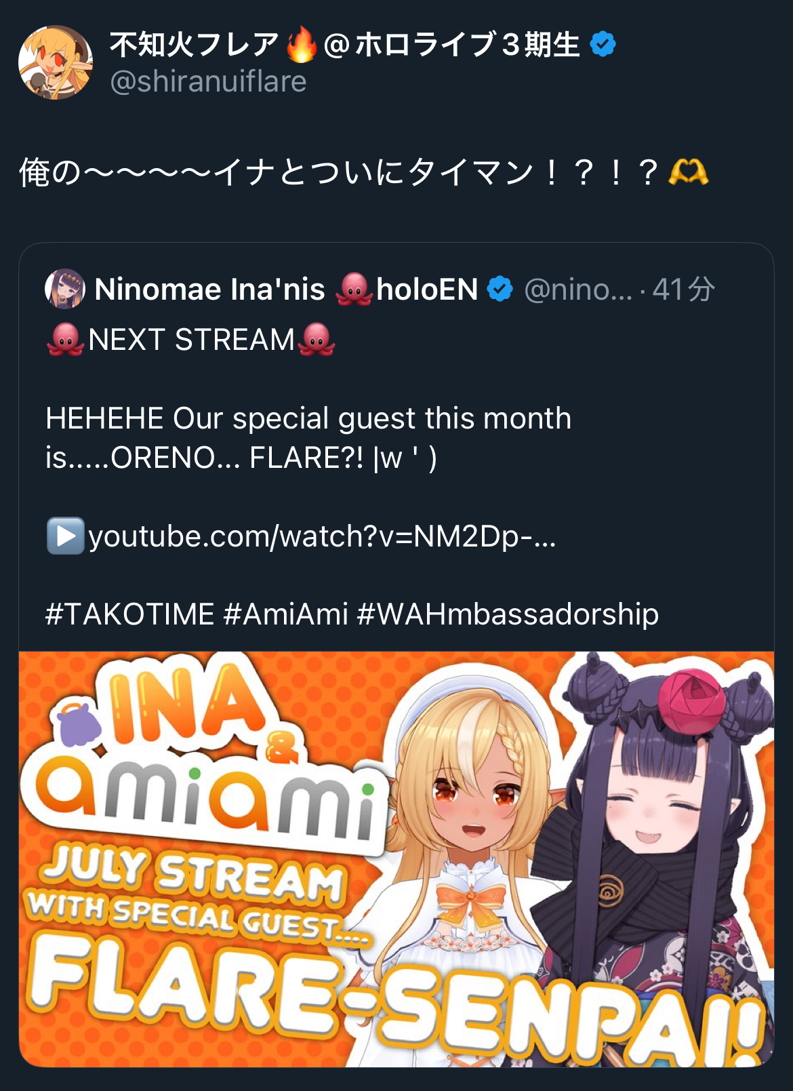Tap the 41分 timestamp on quoted tweet

click(x=683, y=290)
